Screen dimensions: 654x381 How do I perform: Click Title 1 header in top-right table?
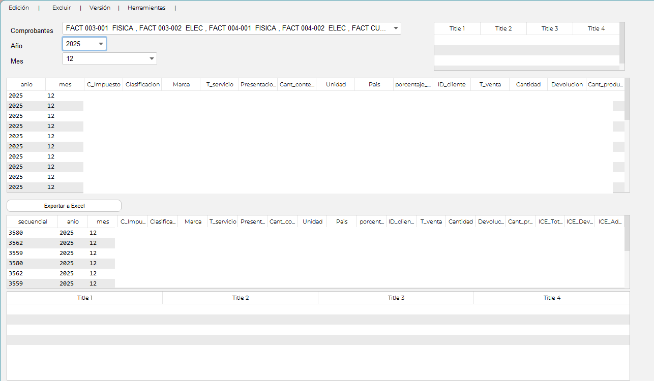click(x=457, y=29)
